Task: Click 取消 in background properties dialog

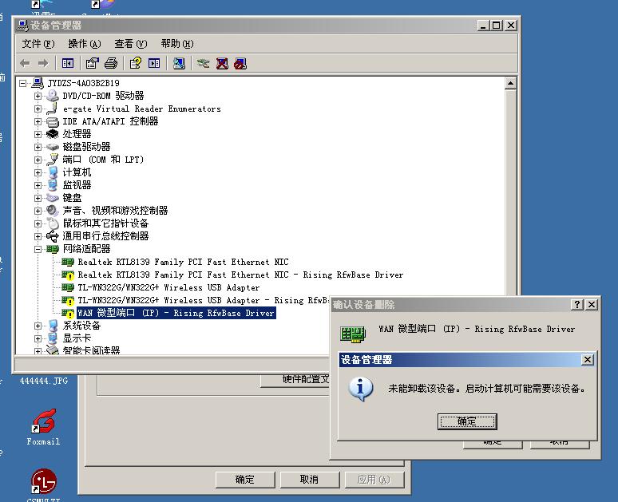Action: tap(309, 480)
